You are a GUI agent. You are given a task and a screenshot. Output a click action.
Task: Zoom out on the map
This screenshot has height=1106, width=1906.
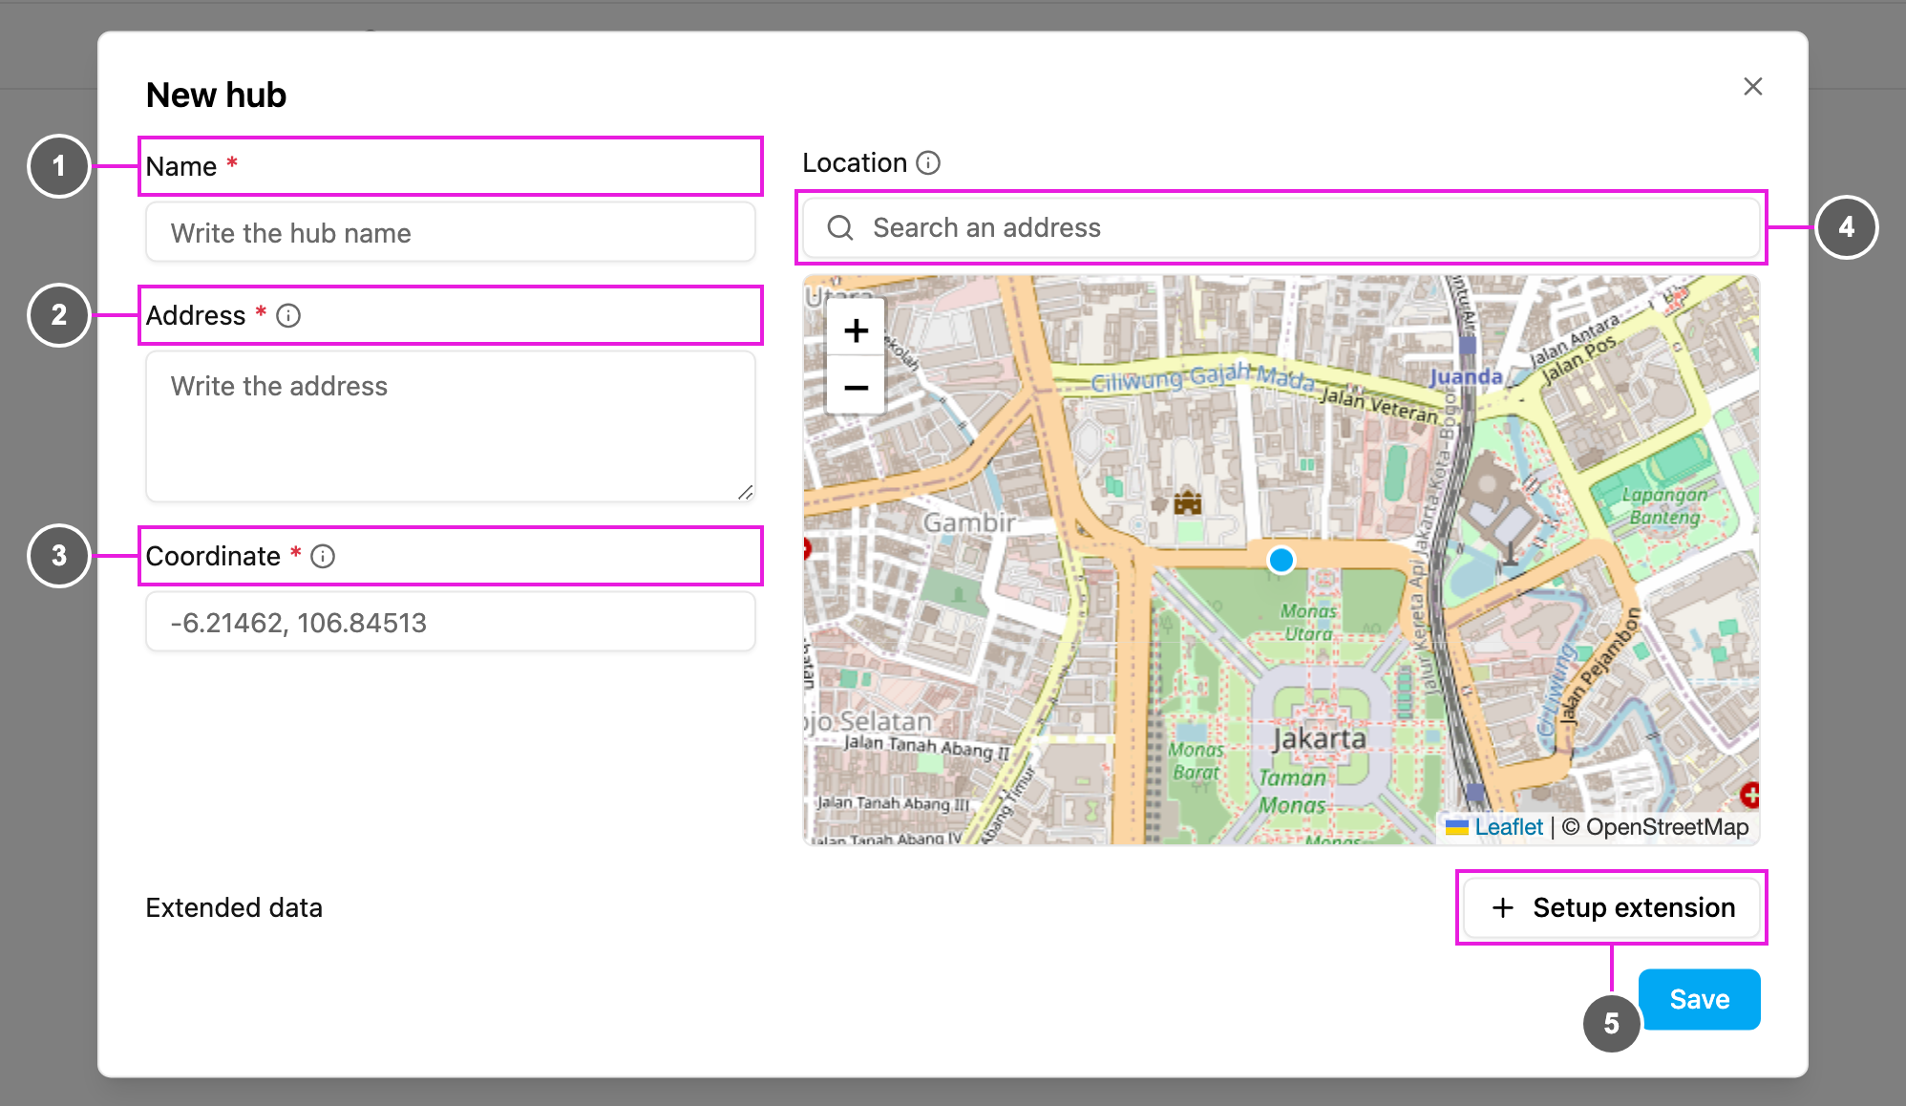pos(856,386)
